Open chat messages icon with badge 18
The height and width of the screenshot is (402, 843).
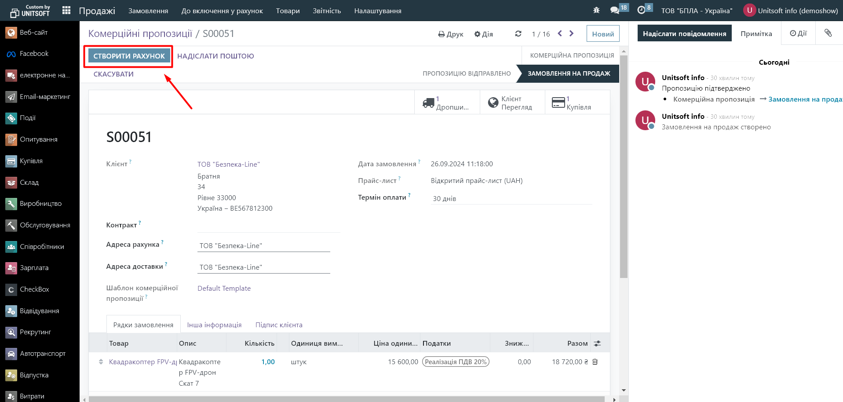[615, 10]
